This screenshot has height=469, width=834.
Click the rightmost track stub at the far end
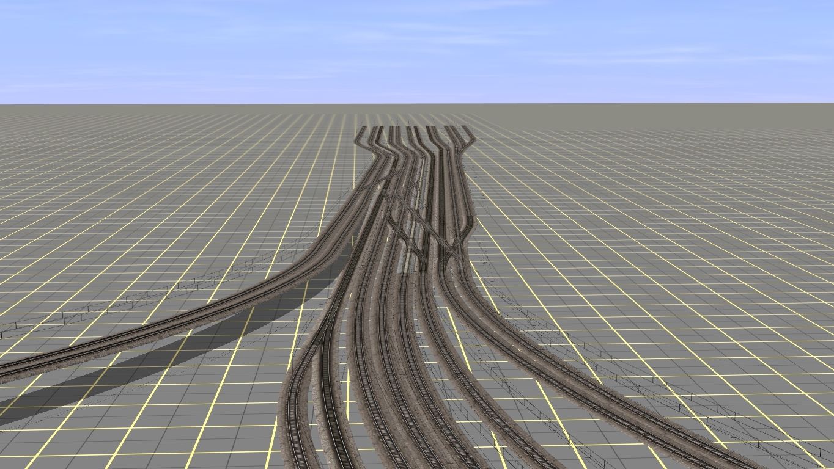click(x=465, y=131)
